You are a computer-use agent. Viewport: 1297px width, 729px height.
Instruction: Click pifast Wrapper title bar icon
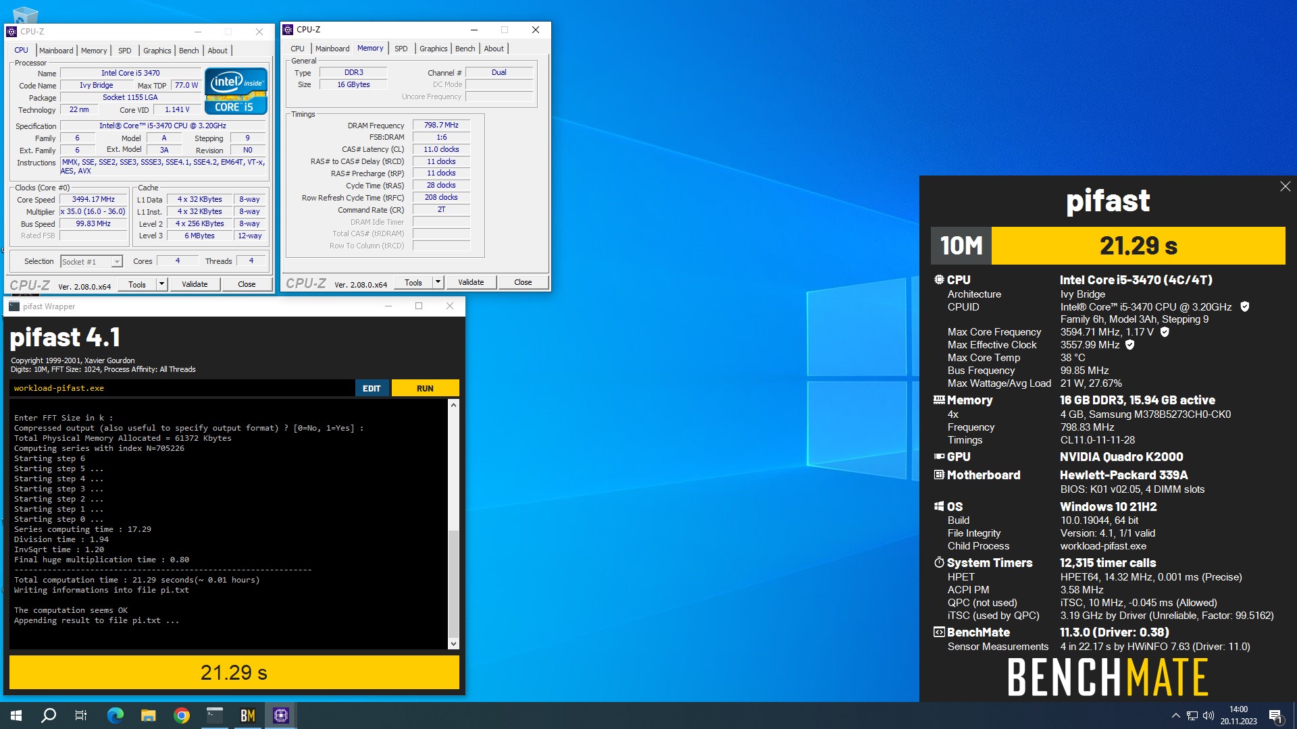coord(14,306)
